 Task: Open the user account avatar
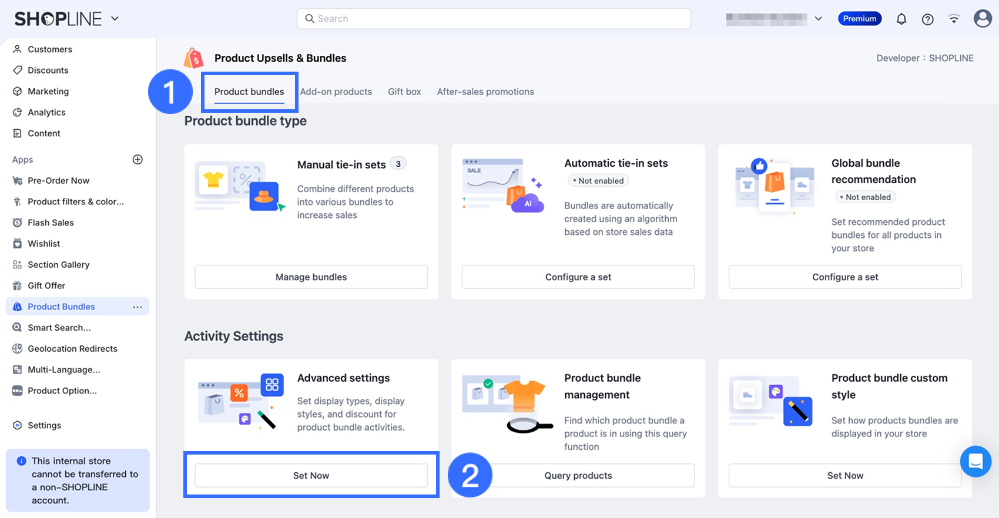pyautogui.click(x=983, y=19)
